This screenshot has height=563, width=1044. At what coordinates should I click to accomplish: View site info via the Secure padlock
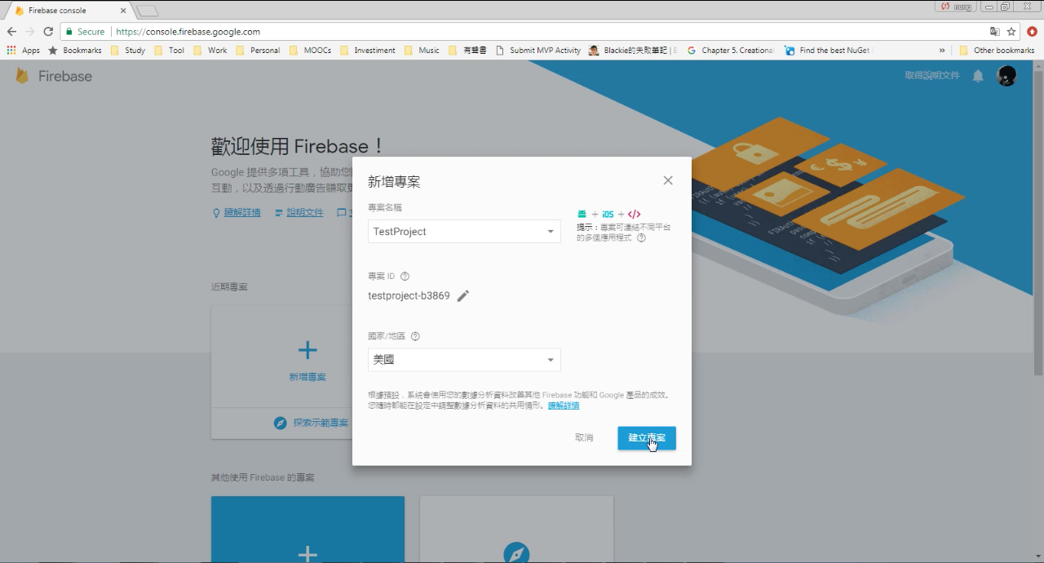tap(85, 32)
